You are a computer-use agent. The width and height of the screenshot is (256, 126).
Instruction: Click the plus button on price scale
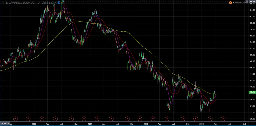click(247, 2)
